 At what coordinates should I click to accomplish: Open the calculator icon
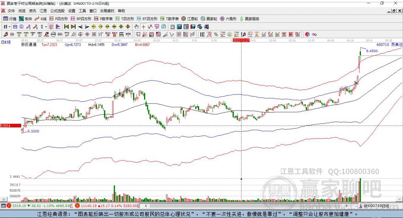click(179, 27)
